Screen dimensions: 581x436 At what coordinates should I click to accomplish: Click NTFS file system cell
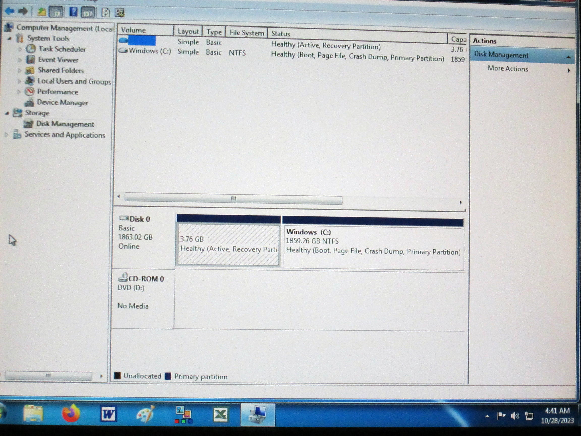coord(237,53)
